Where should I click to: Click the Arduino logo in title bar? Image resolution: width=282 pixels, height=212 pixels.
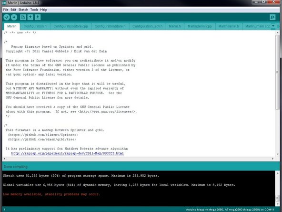pyautogui.click(x=4, y=3)
